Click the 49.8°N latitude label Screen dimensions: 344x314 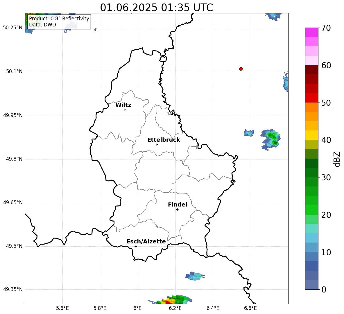[x=14, y=159]
